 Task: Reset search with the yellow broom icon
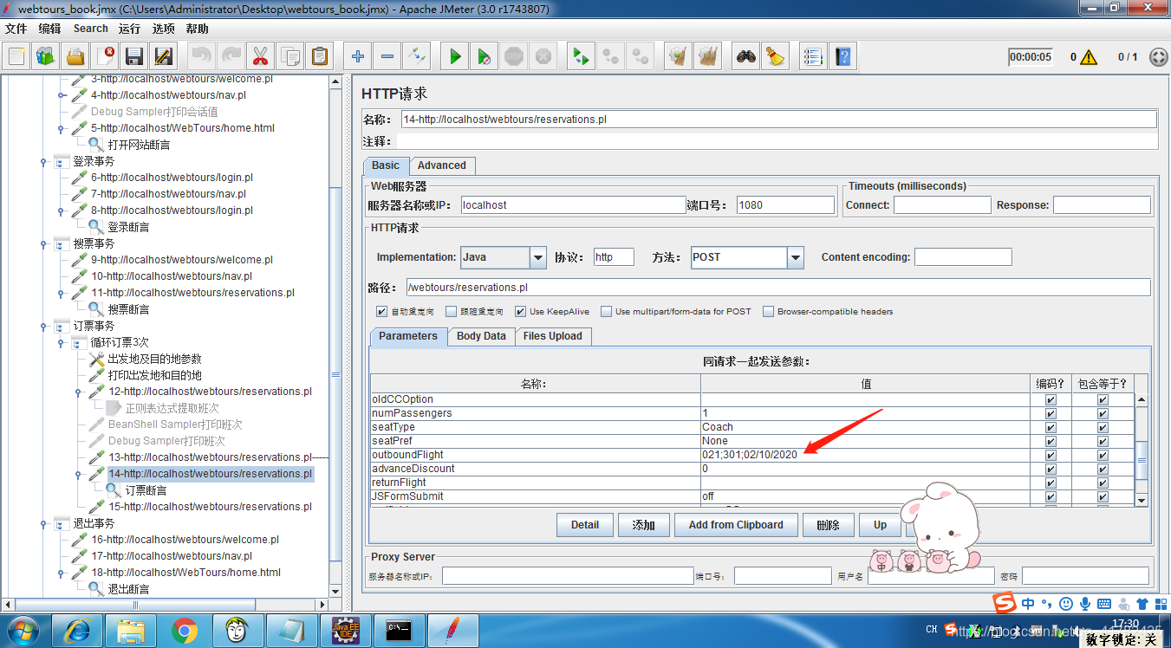click(x=775, y=57)
